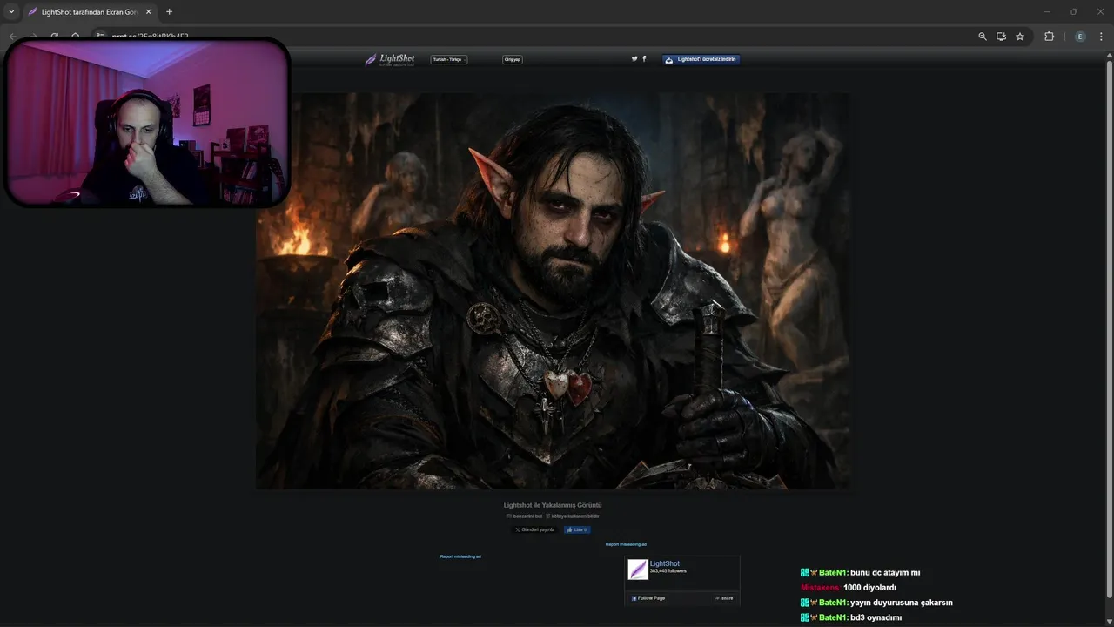The height and width of the screenshot is (627, 1114).
Task: Click the benzerini bul link
Action: tap(525, 516)
